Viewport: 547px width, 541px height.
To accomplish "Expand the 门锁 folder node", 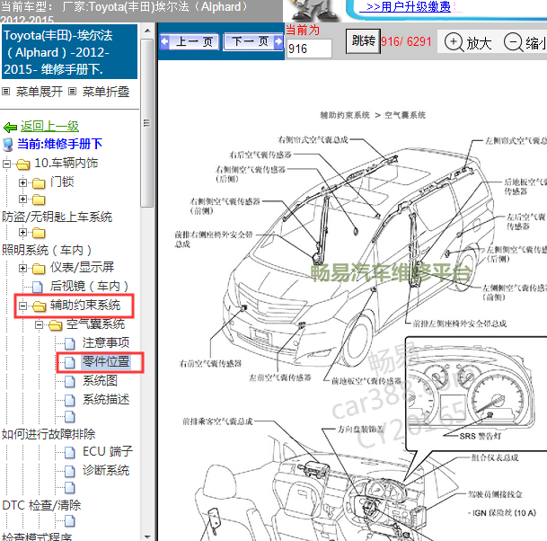I will point(23,182).
